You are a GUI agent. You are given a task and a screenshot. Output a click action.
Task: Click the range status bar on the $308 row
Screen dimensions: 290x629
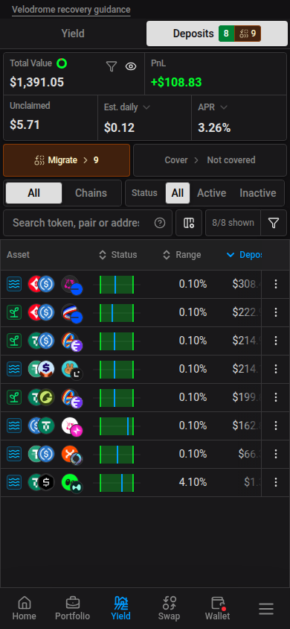(117, 285)
